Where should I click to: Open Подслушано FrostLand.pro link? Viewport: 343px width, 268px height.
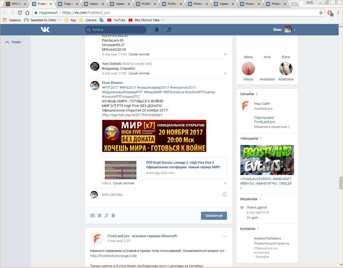(264, 120)
